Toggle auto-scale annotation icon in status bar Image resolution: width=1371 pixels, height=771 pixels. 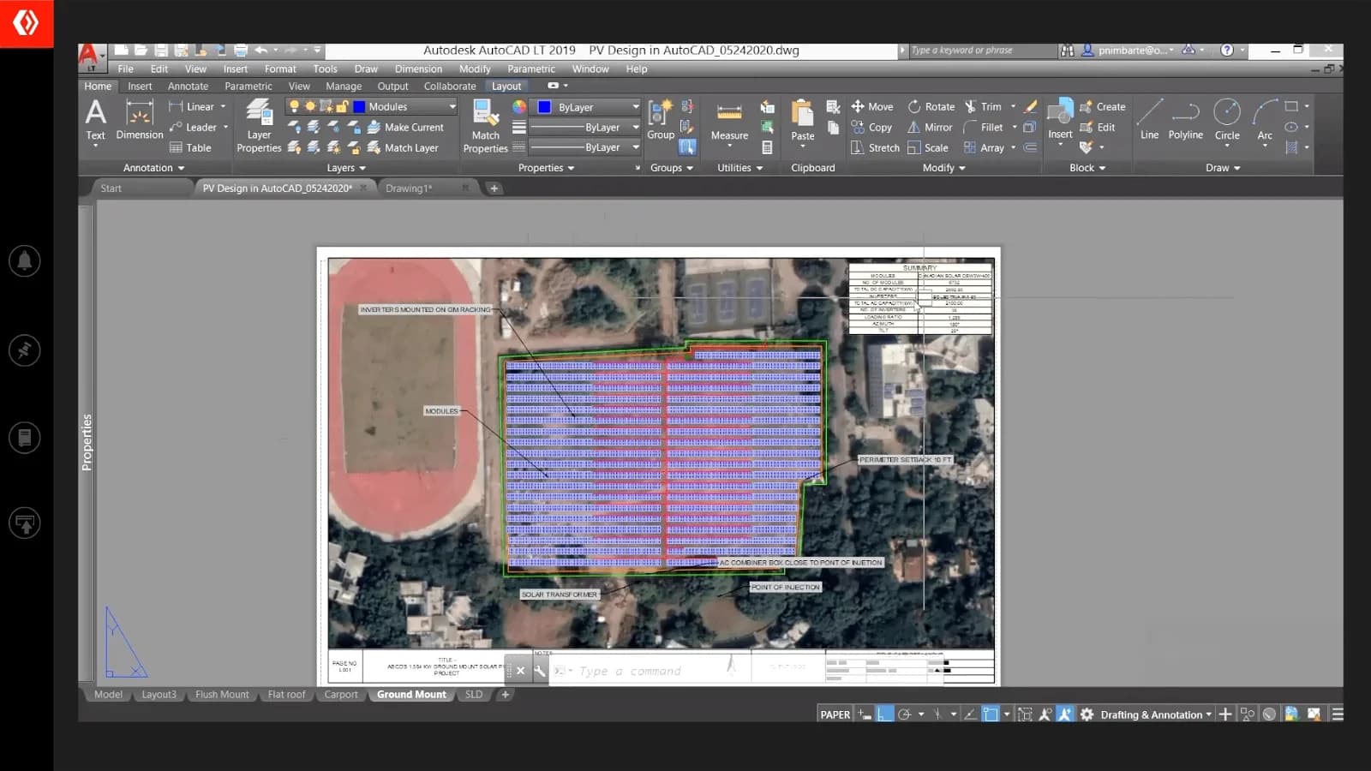click(1065, 714)
